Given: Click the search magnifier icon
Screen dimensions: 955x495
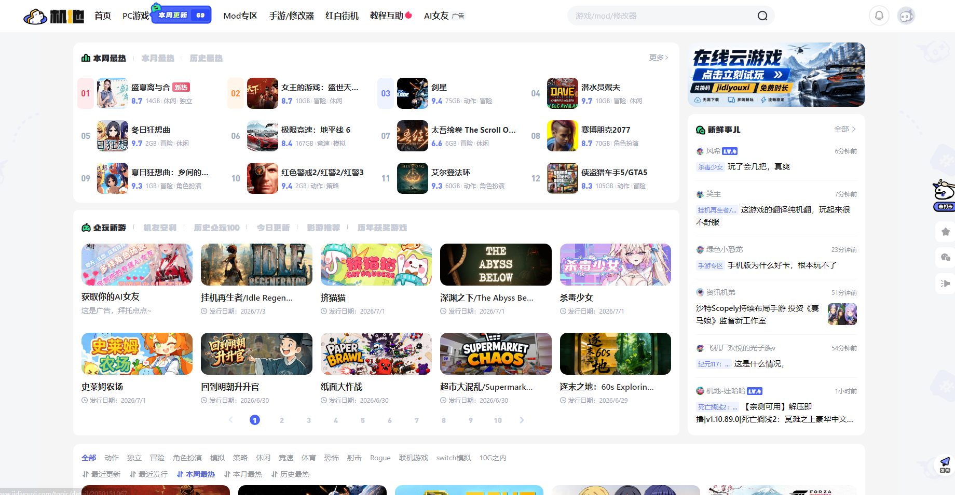Looking at the screenshot, I should (762, 16).
